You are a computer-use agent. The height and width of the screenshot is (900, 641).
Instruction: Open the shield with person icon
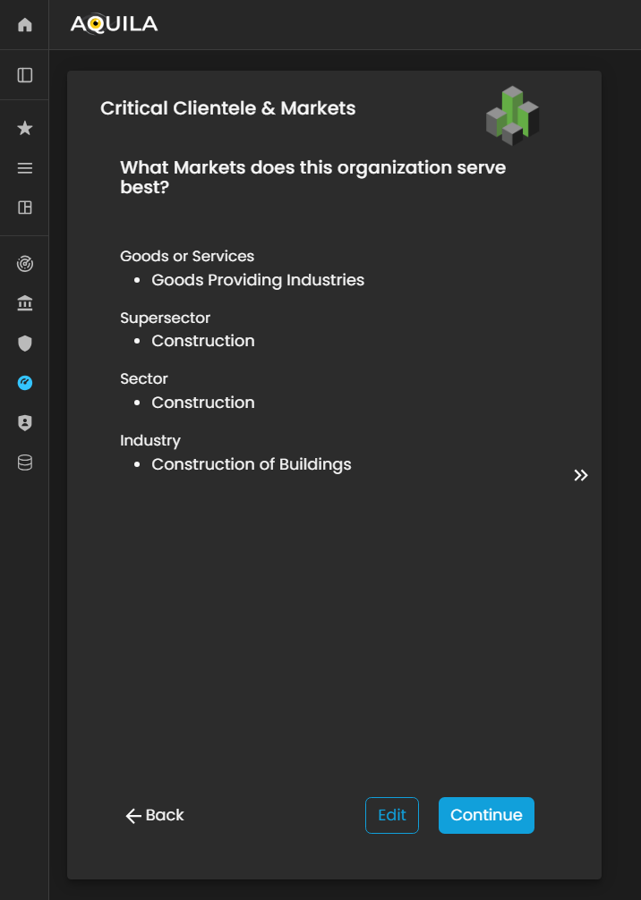click(25, 423)
